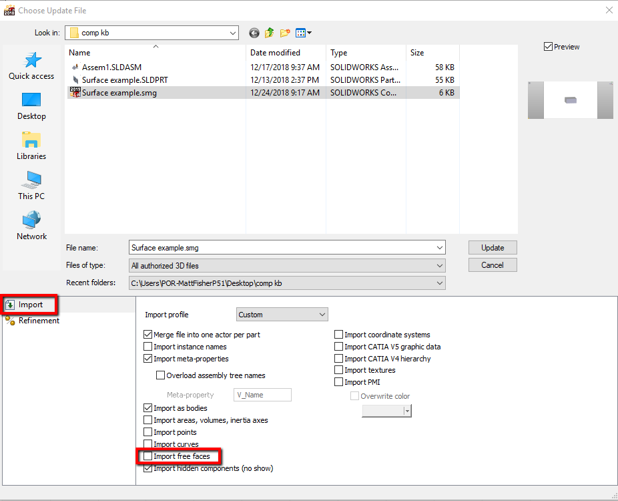The width and height of the screenshot is (618, 501).
Task: Select the 55 KB size cell
Action: pyautogui.click(x=444, y=79)
